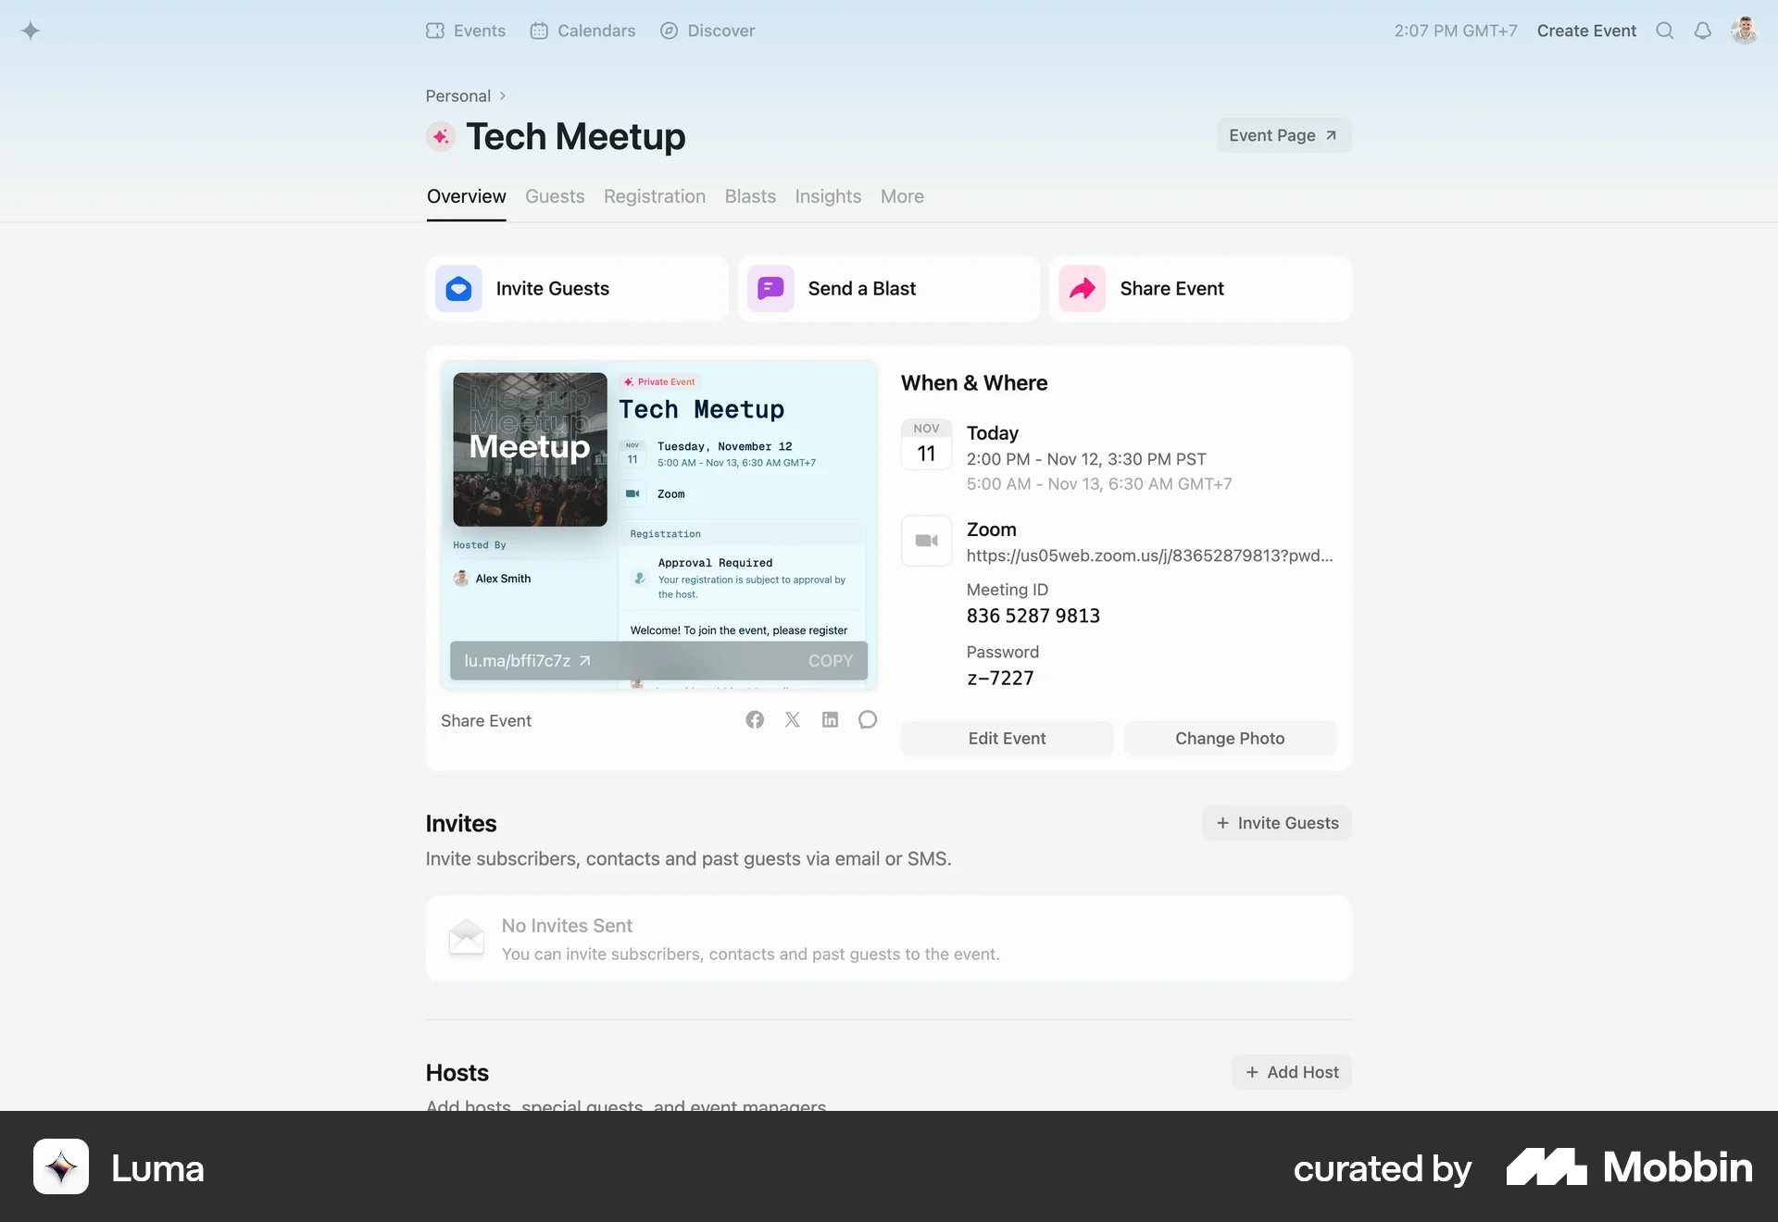The width and height of the screenshot is (1778, 1222).
Task: Open the More tab menu
Action: click(902, 196)
